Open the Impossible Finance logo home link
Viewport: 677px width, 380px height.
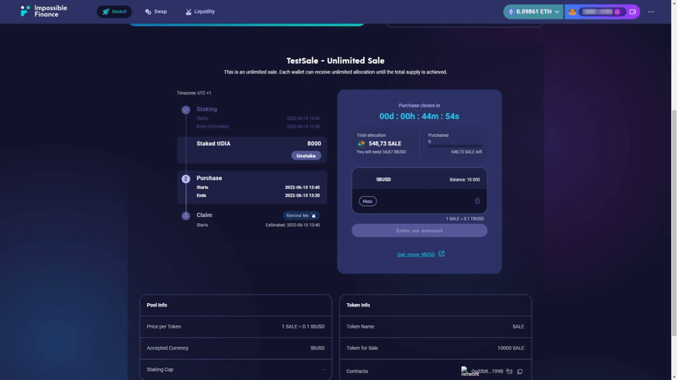click(44, 11)
